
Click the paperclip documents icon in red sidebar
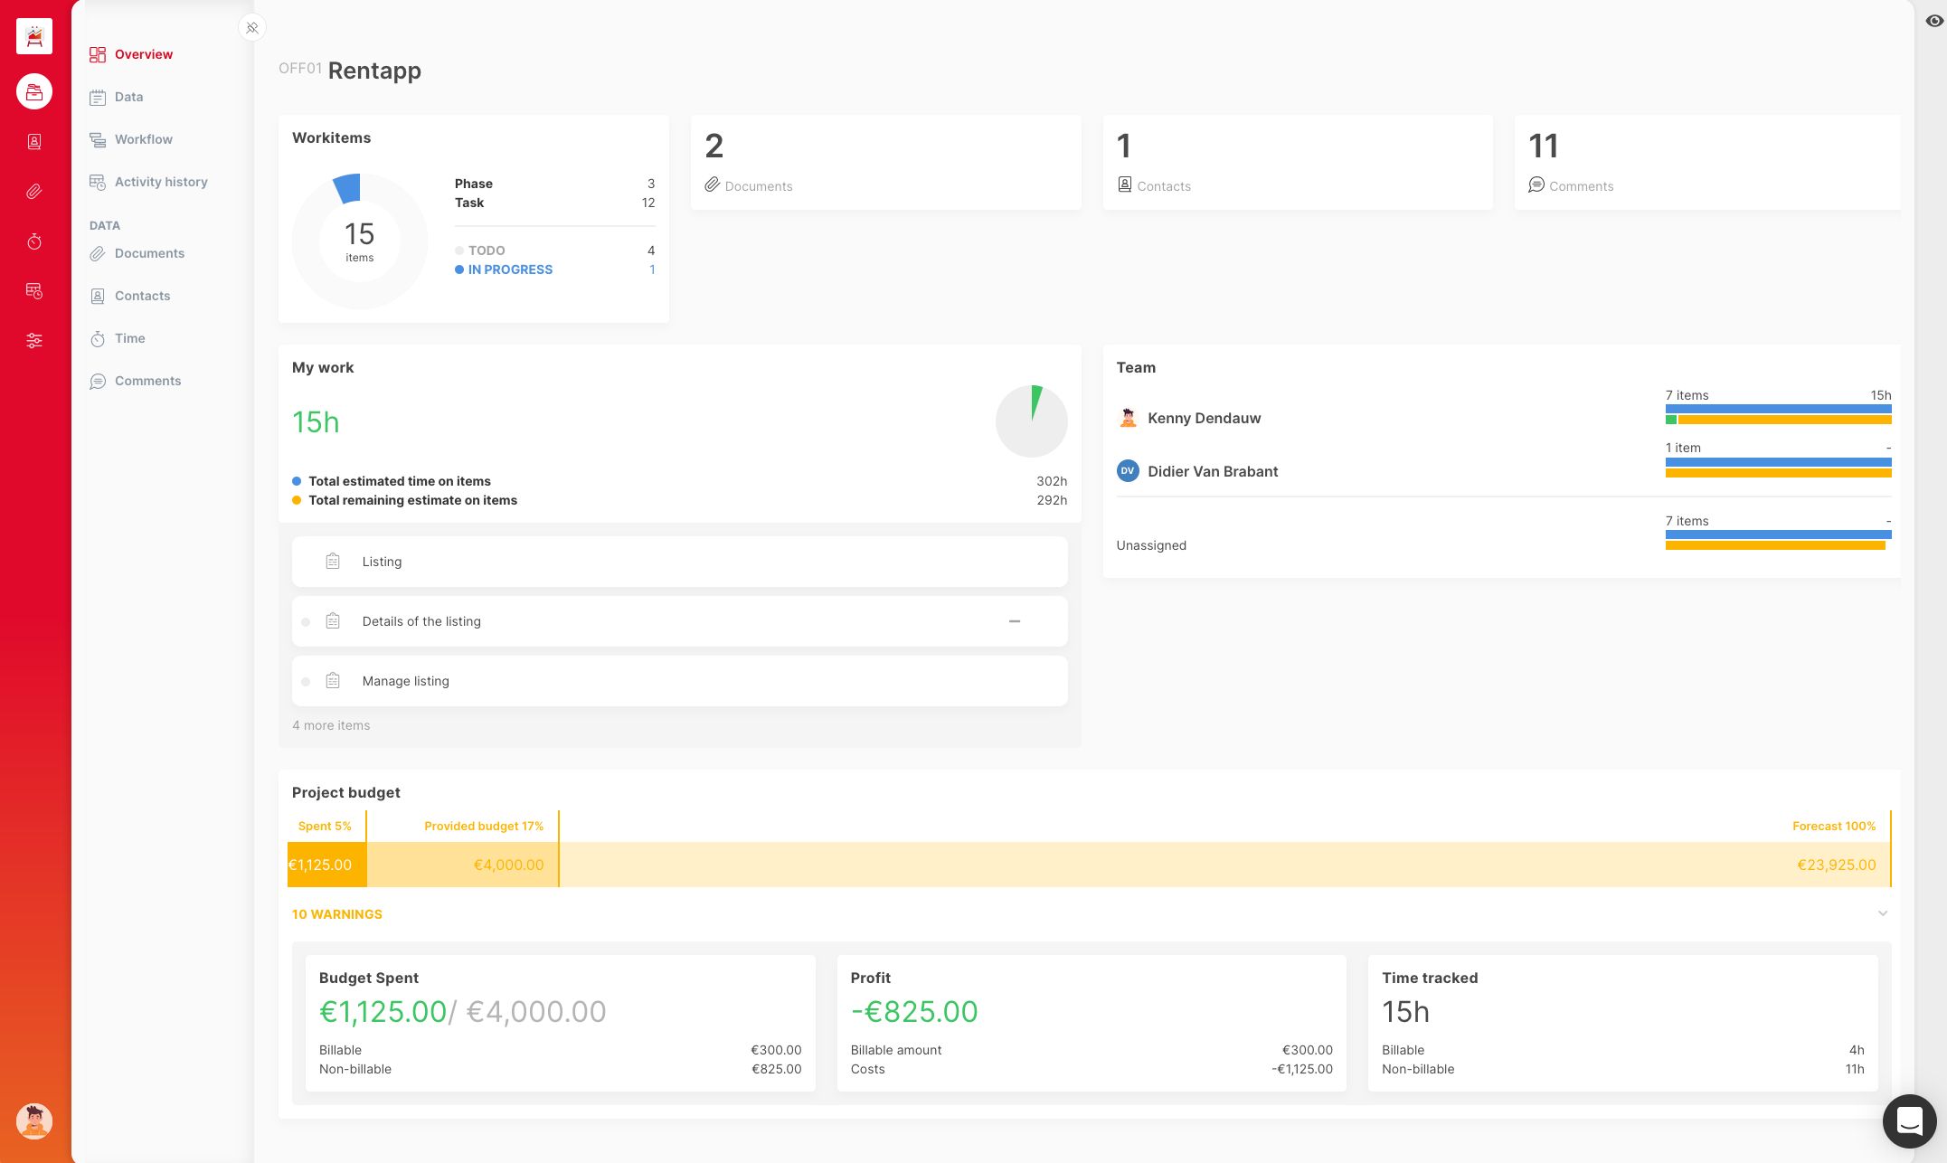[x=34, y=192]
